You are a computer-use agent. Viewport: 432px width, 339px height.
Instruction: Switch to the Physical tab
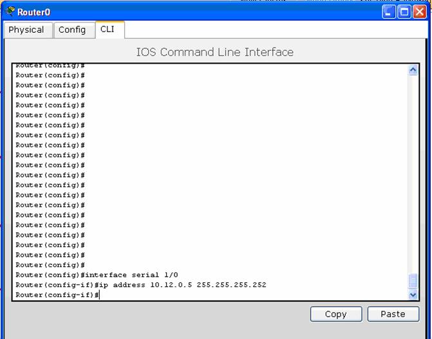tap(26, 30)
